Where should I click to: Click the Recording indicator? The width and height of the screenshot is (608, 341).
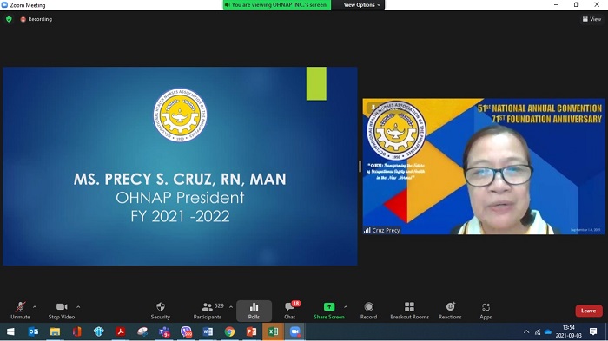[x=36, y=19]
